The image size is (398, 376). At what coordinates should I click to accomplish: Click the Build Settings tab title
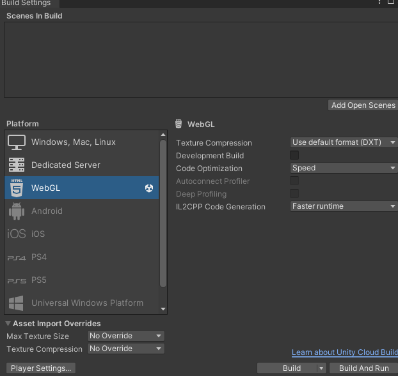[26, 3]
